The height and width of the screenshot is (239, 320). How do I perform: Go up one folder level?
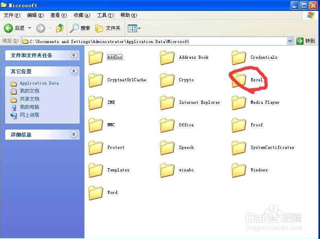point(60,28)
